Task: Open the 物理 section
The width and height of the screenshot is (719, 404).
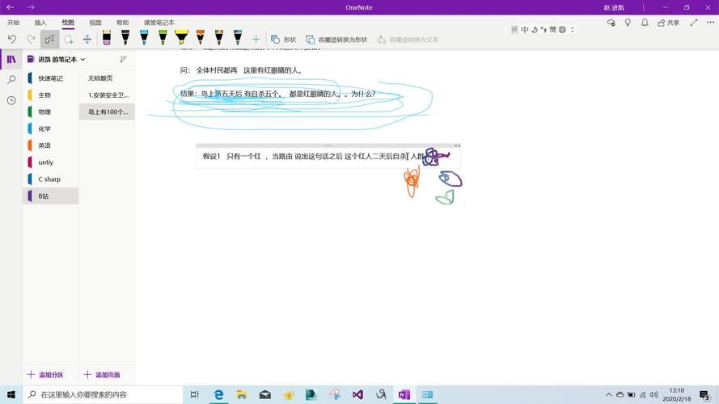Action: click(50, 112)
